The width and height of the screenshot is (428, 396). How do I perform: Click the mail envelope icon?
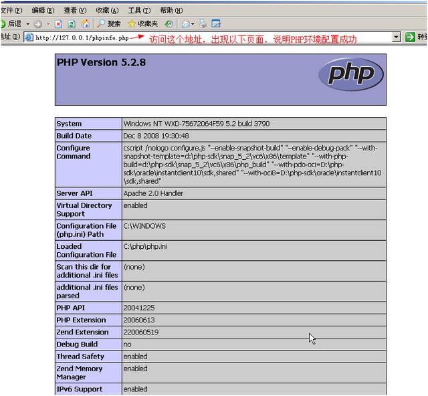tap(186, 24)
